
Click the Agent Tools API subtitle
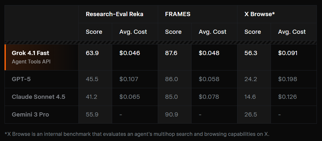pyautogui.click(x=31, y=61)
